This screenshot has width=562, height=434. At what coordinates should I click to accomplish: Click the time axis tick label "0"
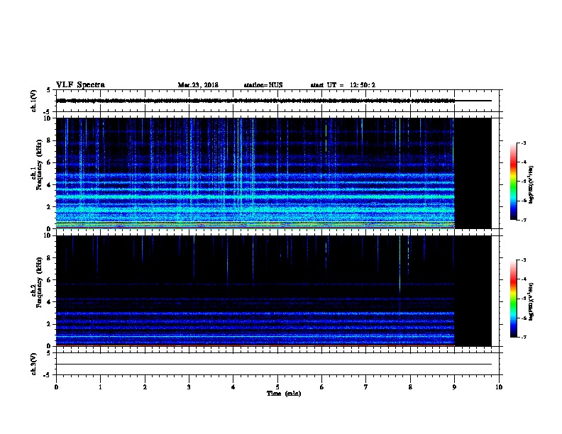click(56, 387)
